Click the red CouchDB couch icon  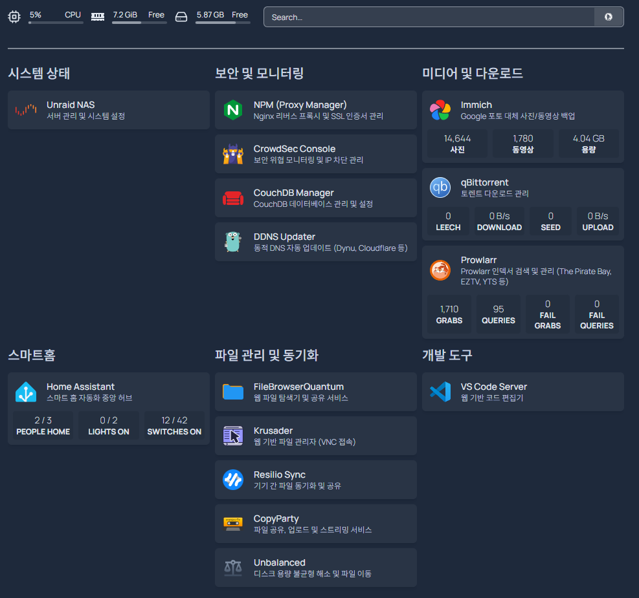point(233,198)
